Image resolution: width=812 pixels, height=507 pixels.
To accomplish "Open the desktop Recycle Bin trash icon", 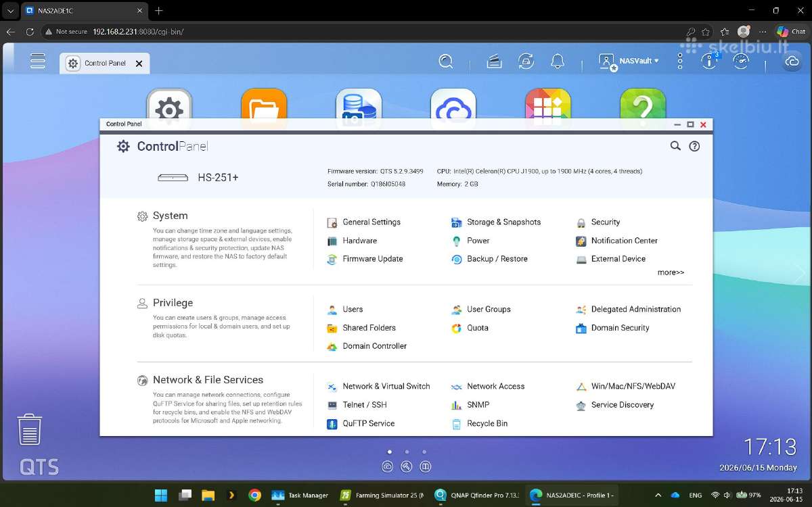I will tap(30, 430).
